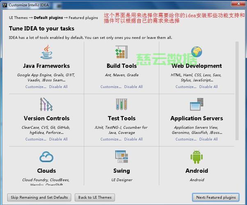Image resolution: width=247 pixels, height=205 pixels.
Task: Click the 'JUnit, TestNG-J, Cucumber' description text
Action: coord(121,130)
